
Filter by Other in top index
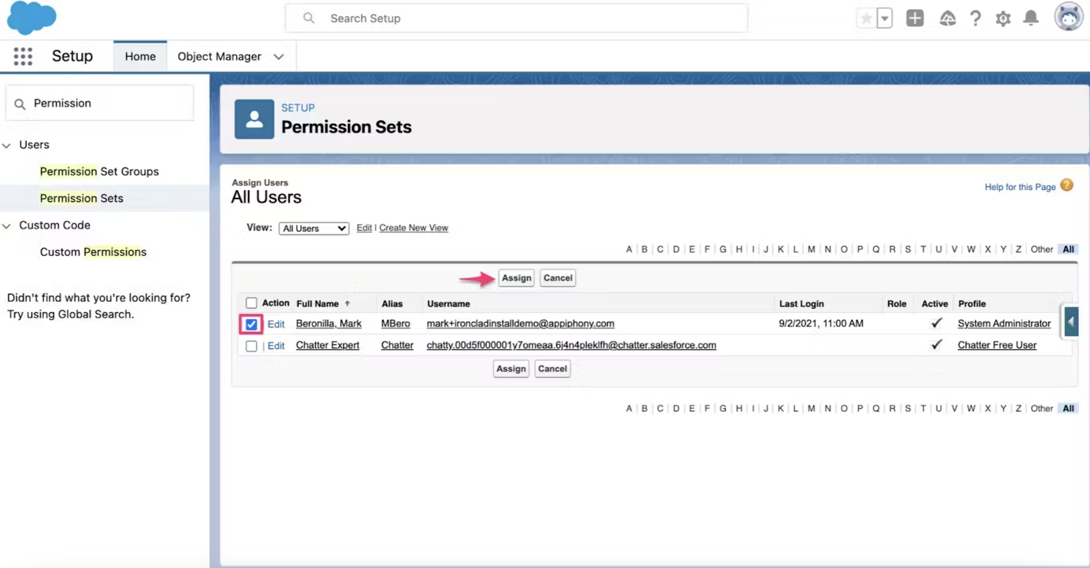(x=1042, y=249)
